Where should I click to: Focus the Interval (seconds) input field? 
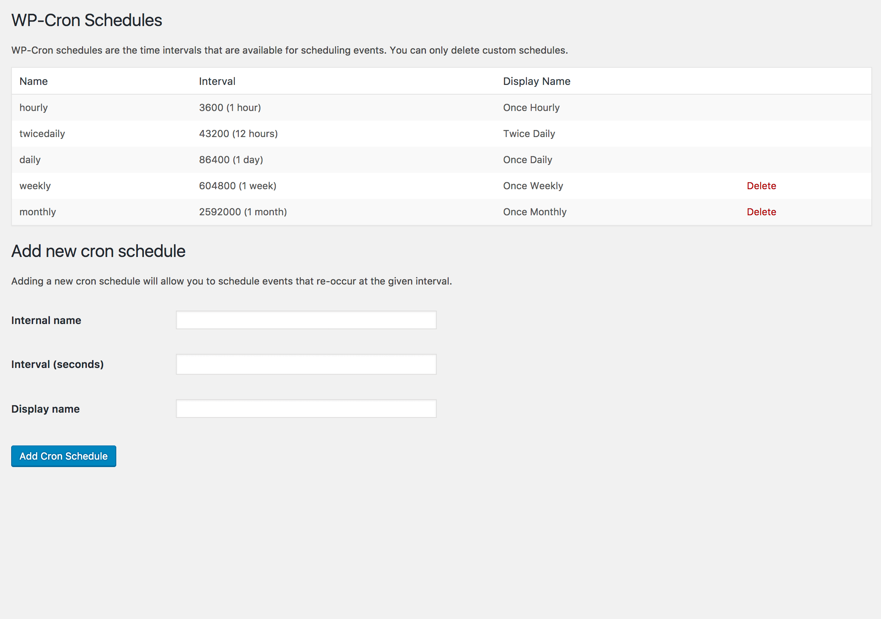pos(306,364)
